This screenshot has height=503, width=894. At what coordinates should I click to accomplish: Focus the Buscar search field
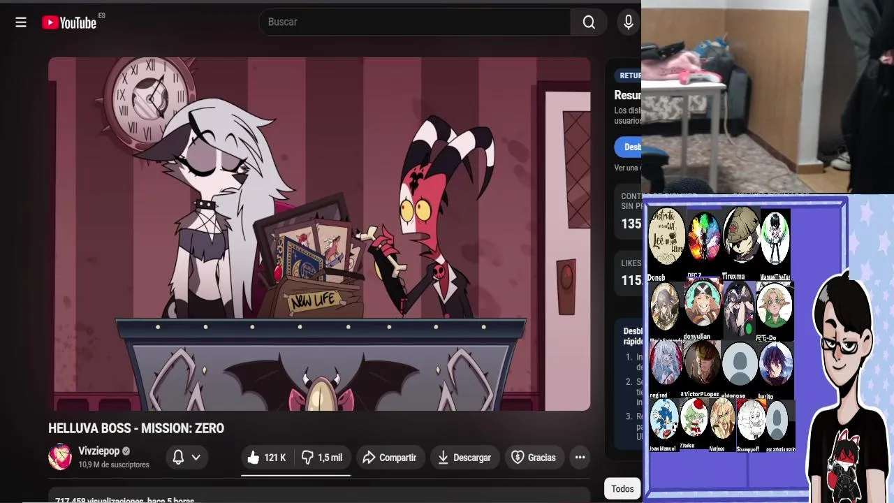click(415, 22)
